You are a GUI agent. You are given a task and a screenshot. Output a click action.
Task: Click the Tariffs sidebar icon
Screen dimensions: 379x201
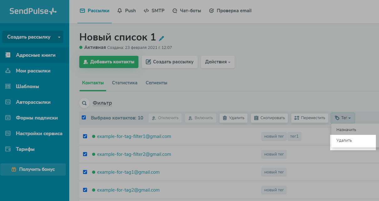point(8,149)
